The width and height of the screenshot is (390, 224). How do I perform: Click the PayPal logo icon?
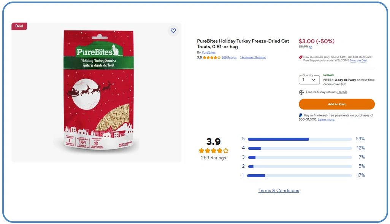301,115
